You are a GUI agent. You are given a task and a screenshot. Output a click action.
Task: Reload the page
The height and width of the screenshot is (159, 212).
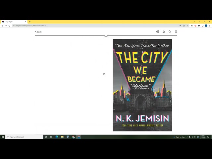tap(10, 26)
